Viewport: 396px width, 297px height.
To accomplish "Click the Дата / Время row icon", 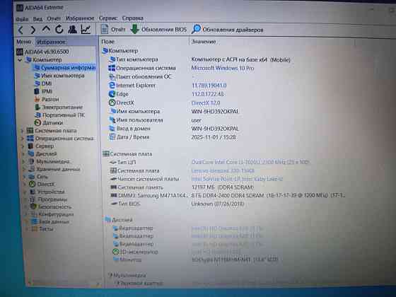I will 112,137.
